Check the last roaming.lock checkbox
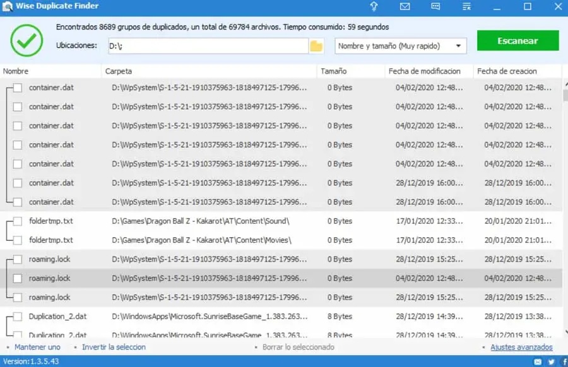This screenshot has height=367, width=568. click(18, 298)
